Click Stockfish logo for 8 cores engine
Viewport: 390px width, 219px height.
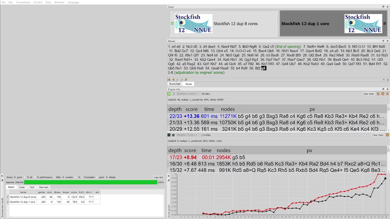(193, 23)
